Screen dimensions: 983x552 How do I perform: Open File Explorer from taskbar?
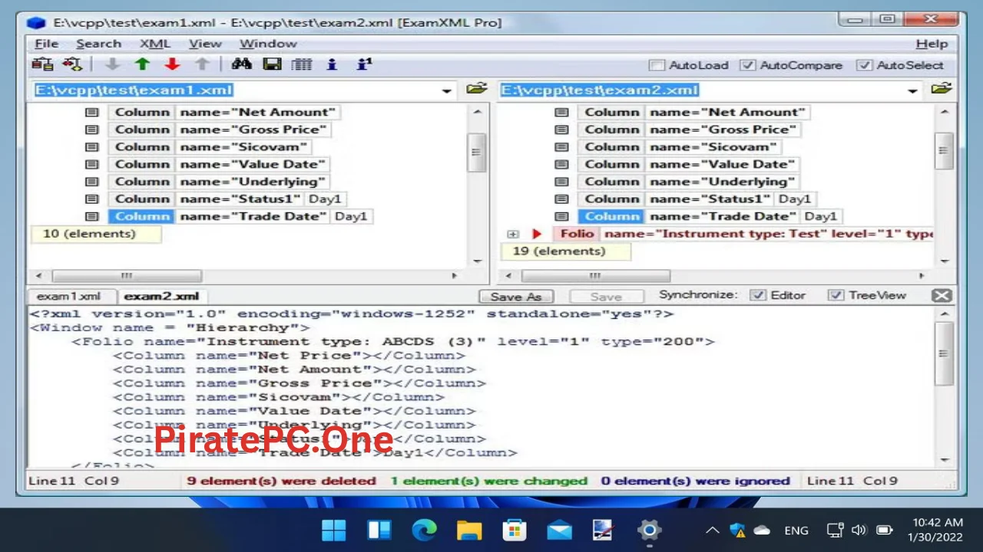(x=469, y=530)
